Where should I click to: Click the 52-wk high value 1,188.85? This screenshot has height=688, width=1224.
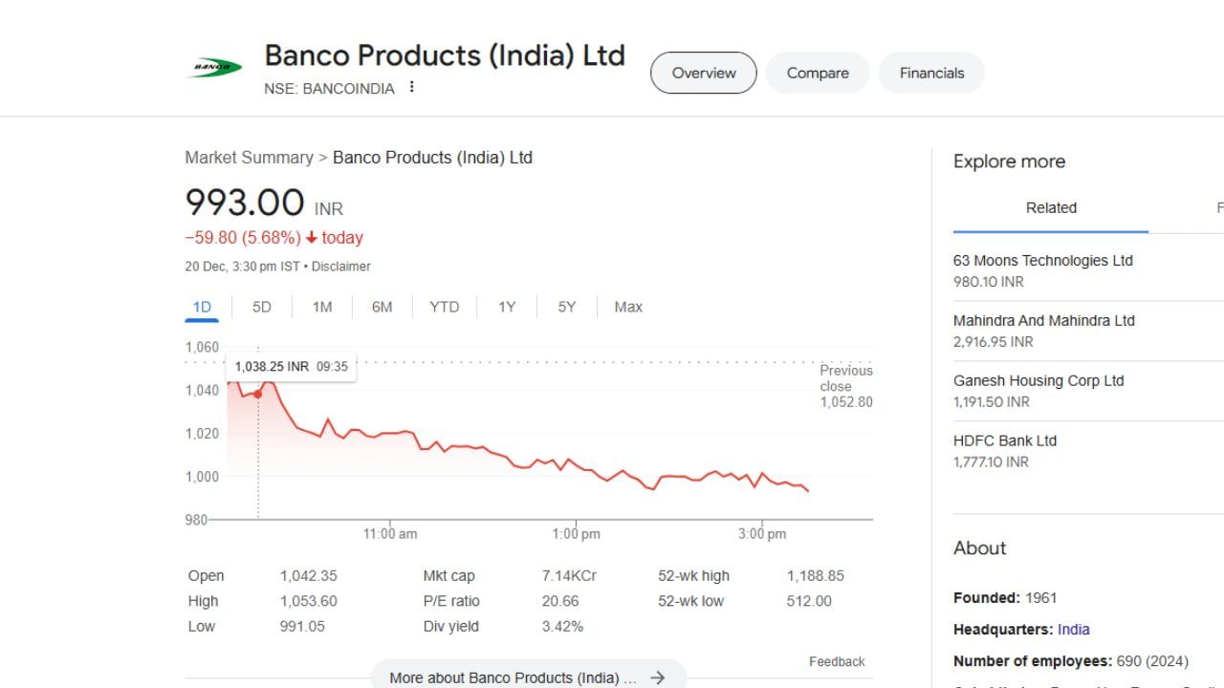tap(816, 576)
